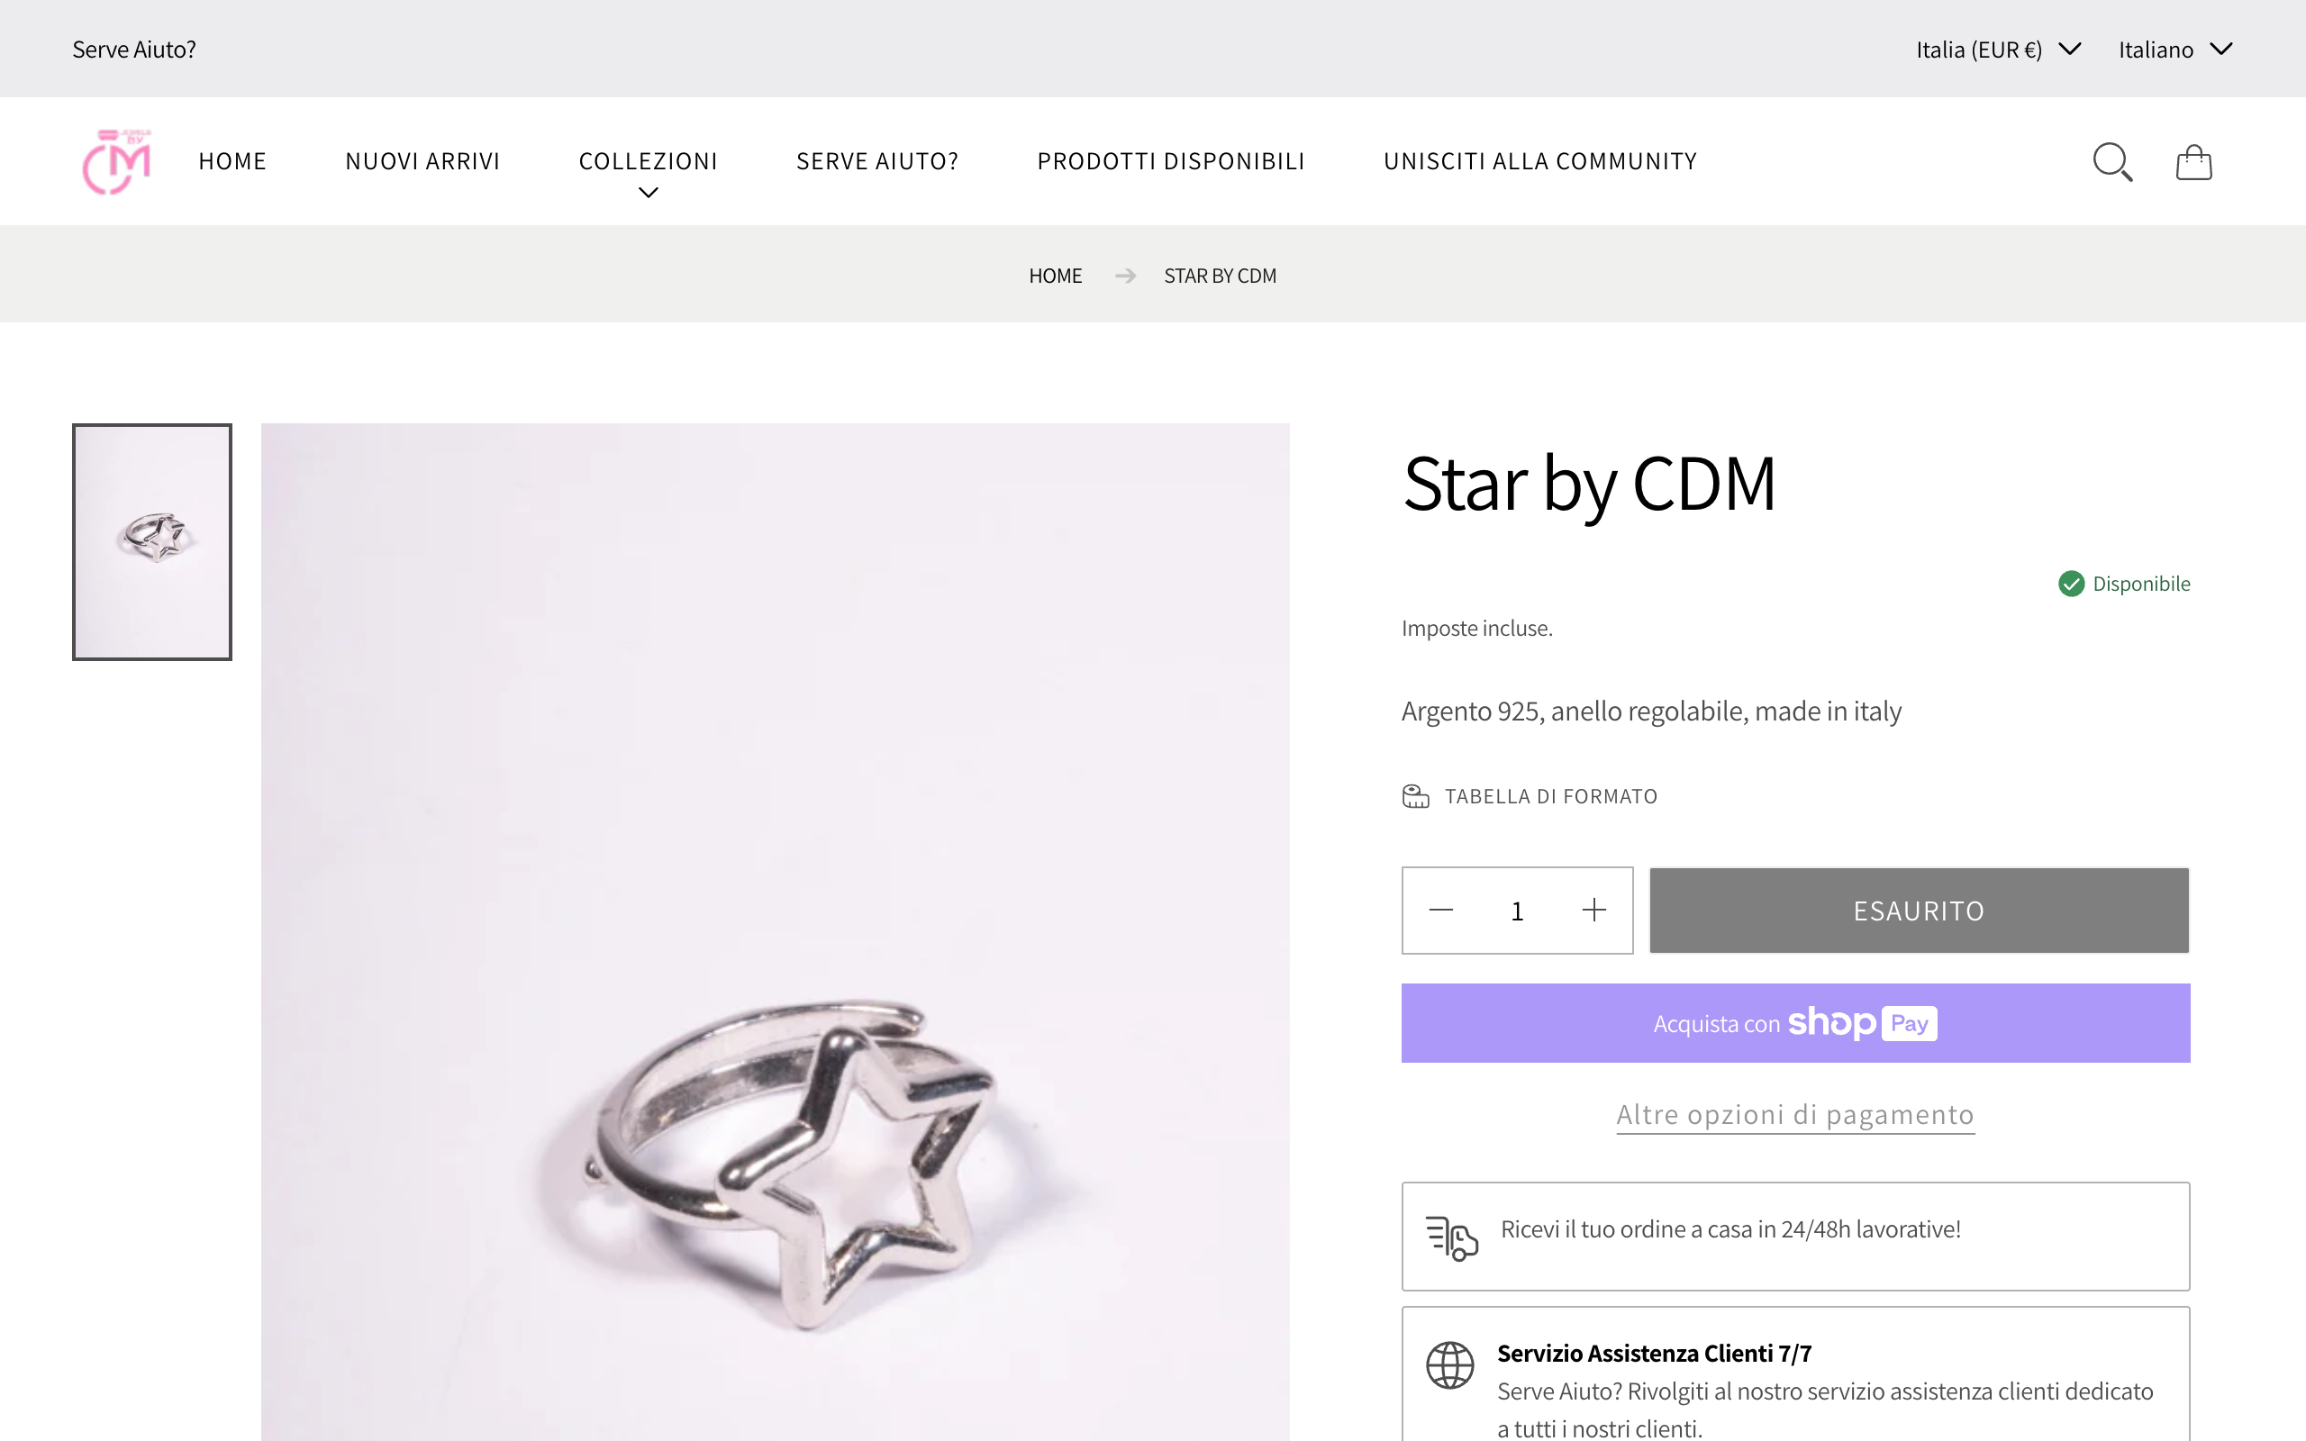Open the search icon
Image resolution: width=2306 pixels, height=1441 pixels.
2113,161
